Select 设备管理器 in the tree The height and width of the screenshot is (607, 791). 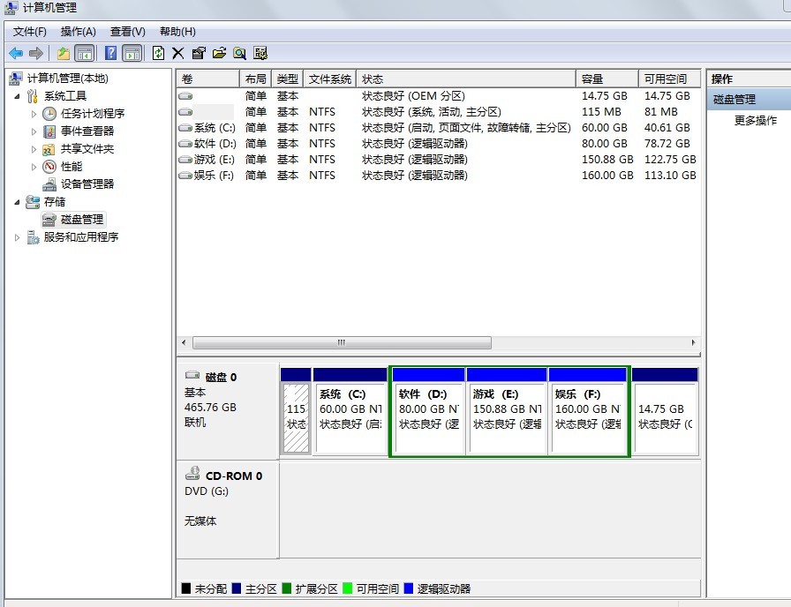[87, 184]
